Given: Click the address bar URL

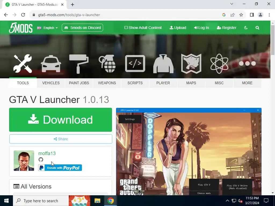Looking at the screenshot, I should (69, 15).
